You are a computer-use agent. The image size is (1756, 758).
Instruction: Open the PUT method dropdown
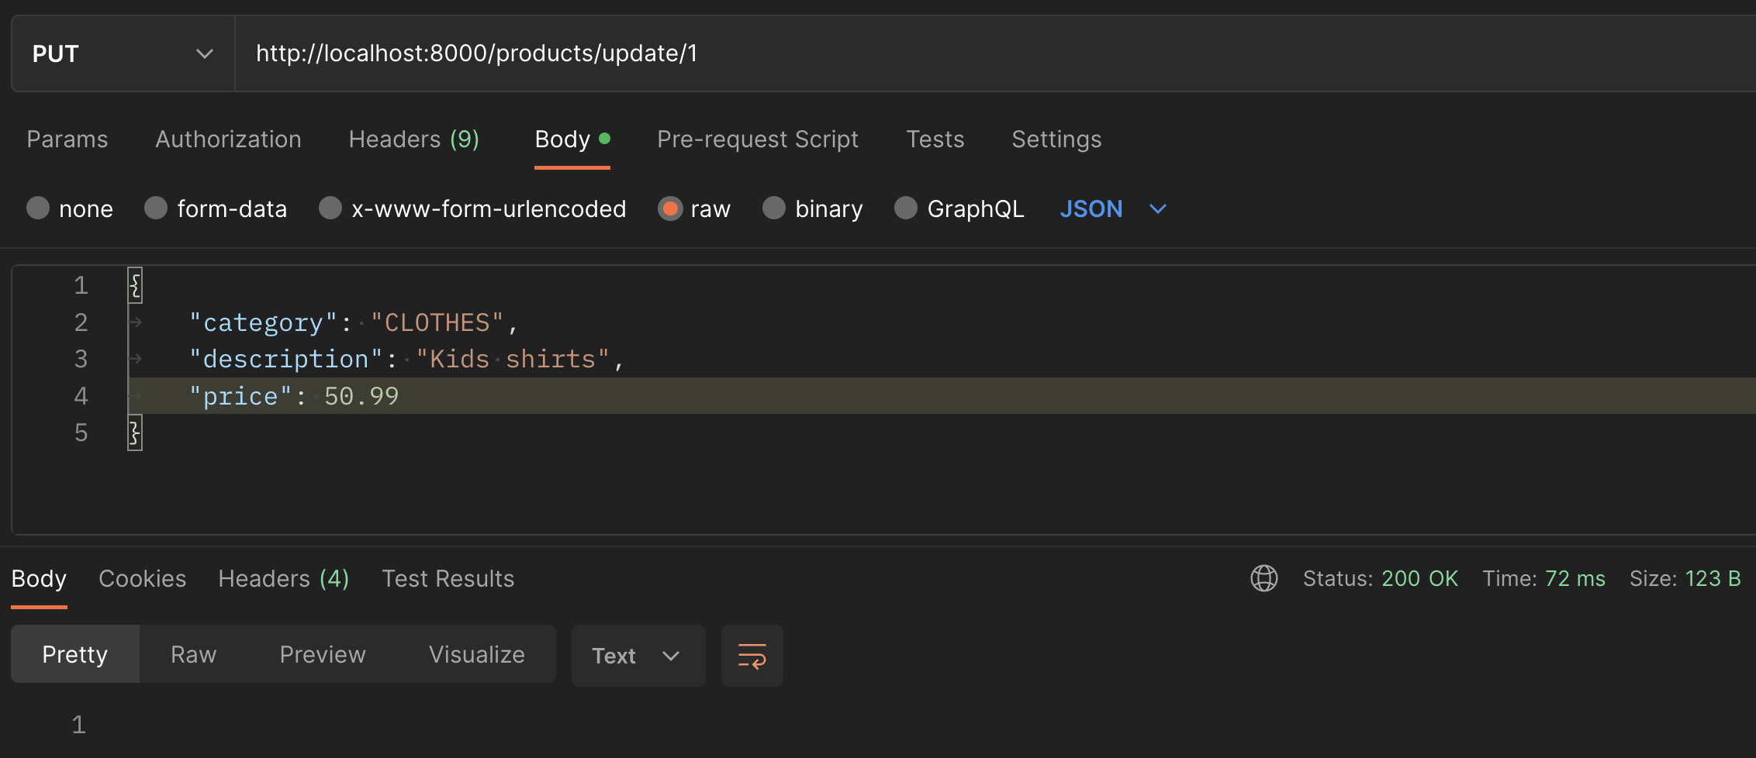[123, 53]
